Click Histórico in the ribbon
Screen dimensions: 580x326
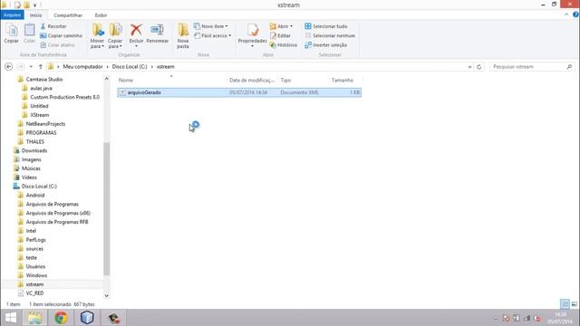point(284,44)
